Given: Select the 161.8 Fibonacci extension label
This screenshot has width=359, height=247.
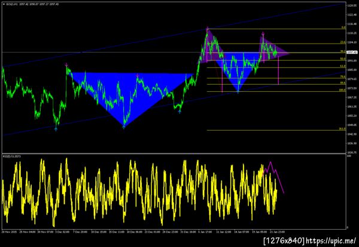Looking at the screenshot, I should click(x=342, y=129).
